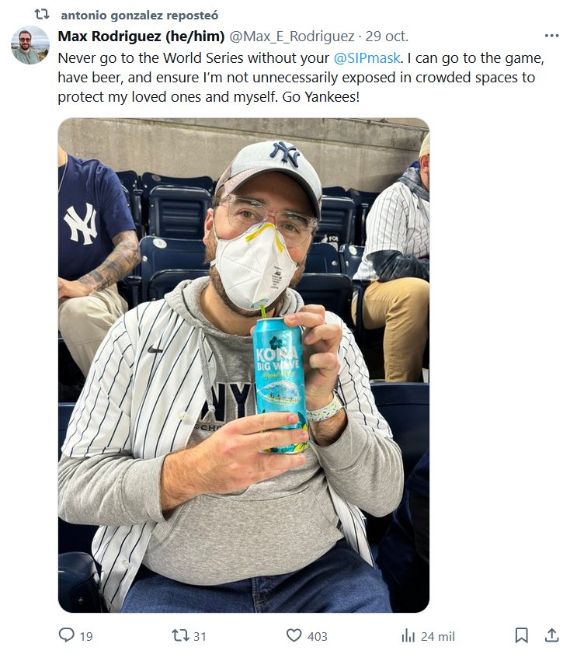Open the tweet via the 29 oct. date

click(x=387, y=37)
